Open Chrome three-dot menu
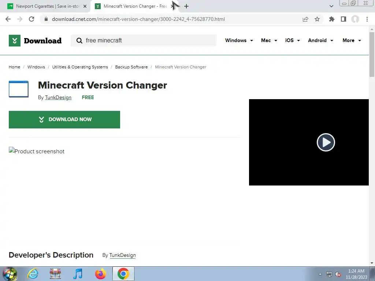The height and width of the screenshot is (281, 375). pos(367,19)
